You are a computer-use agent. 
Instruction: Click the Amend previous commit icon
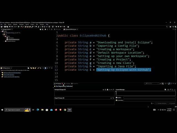point(168,89)
